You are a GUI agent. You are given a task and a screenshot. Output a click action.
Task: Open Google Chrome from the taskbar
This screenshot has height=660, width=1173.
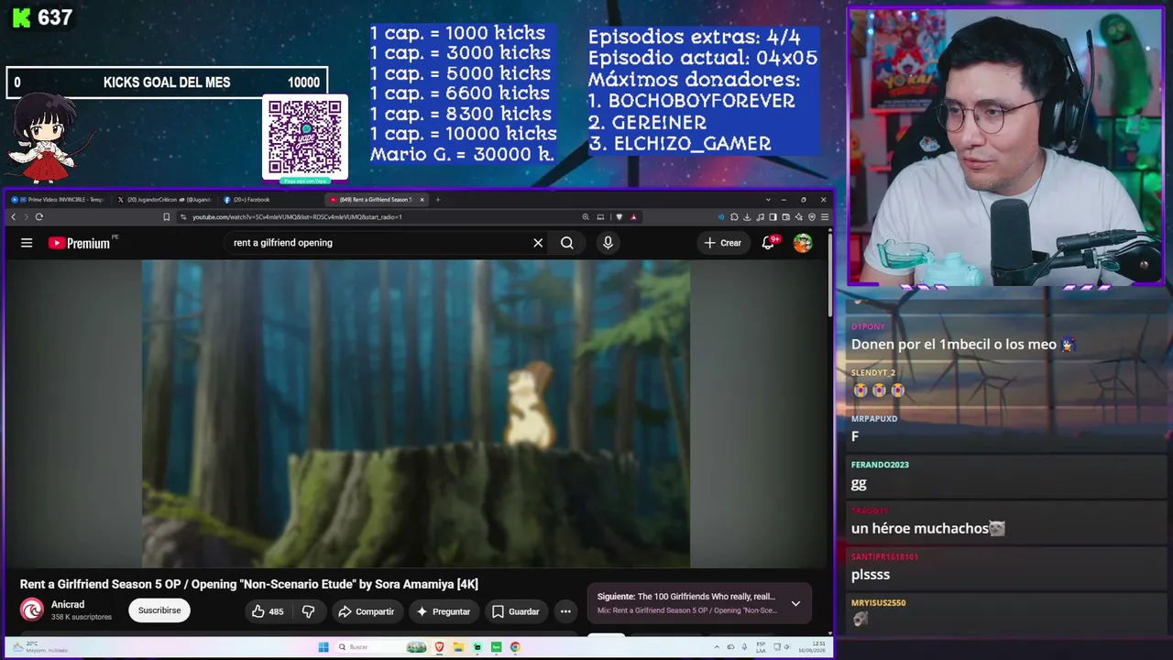(515, 647)
